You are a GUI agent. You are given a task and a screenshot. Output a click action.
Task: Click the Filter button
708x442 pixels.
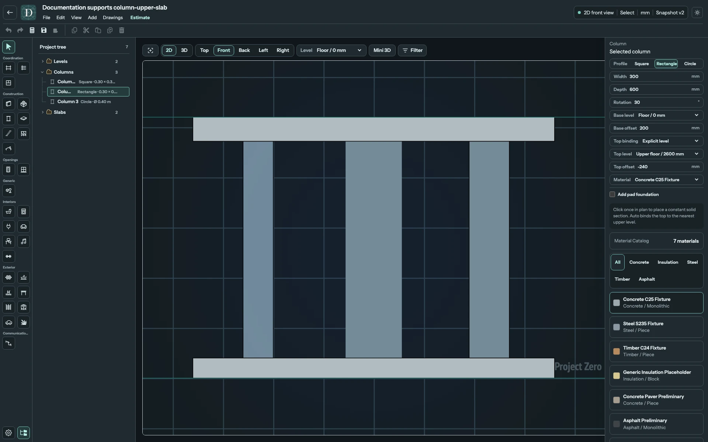(412, 50)
